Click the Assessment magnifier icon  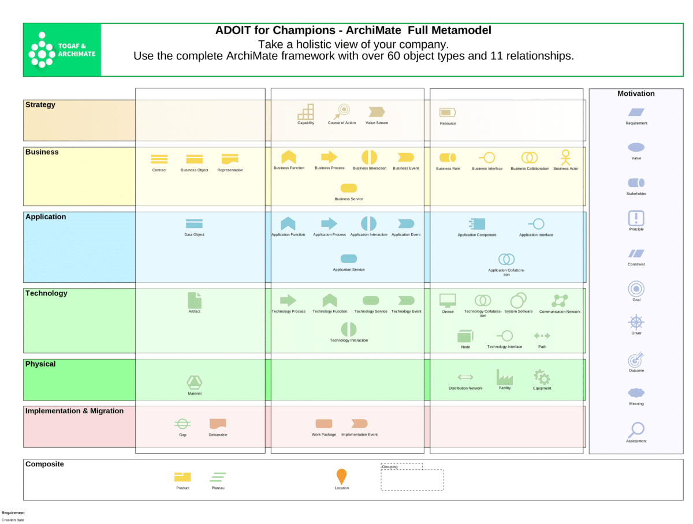pos(636,431)
